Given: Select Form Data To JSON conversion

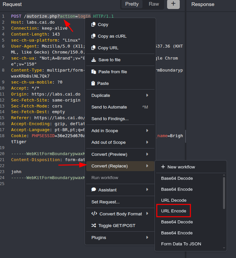Looking at the screenshot, I should [x=189, y=244].
